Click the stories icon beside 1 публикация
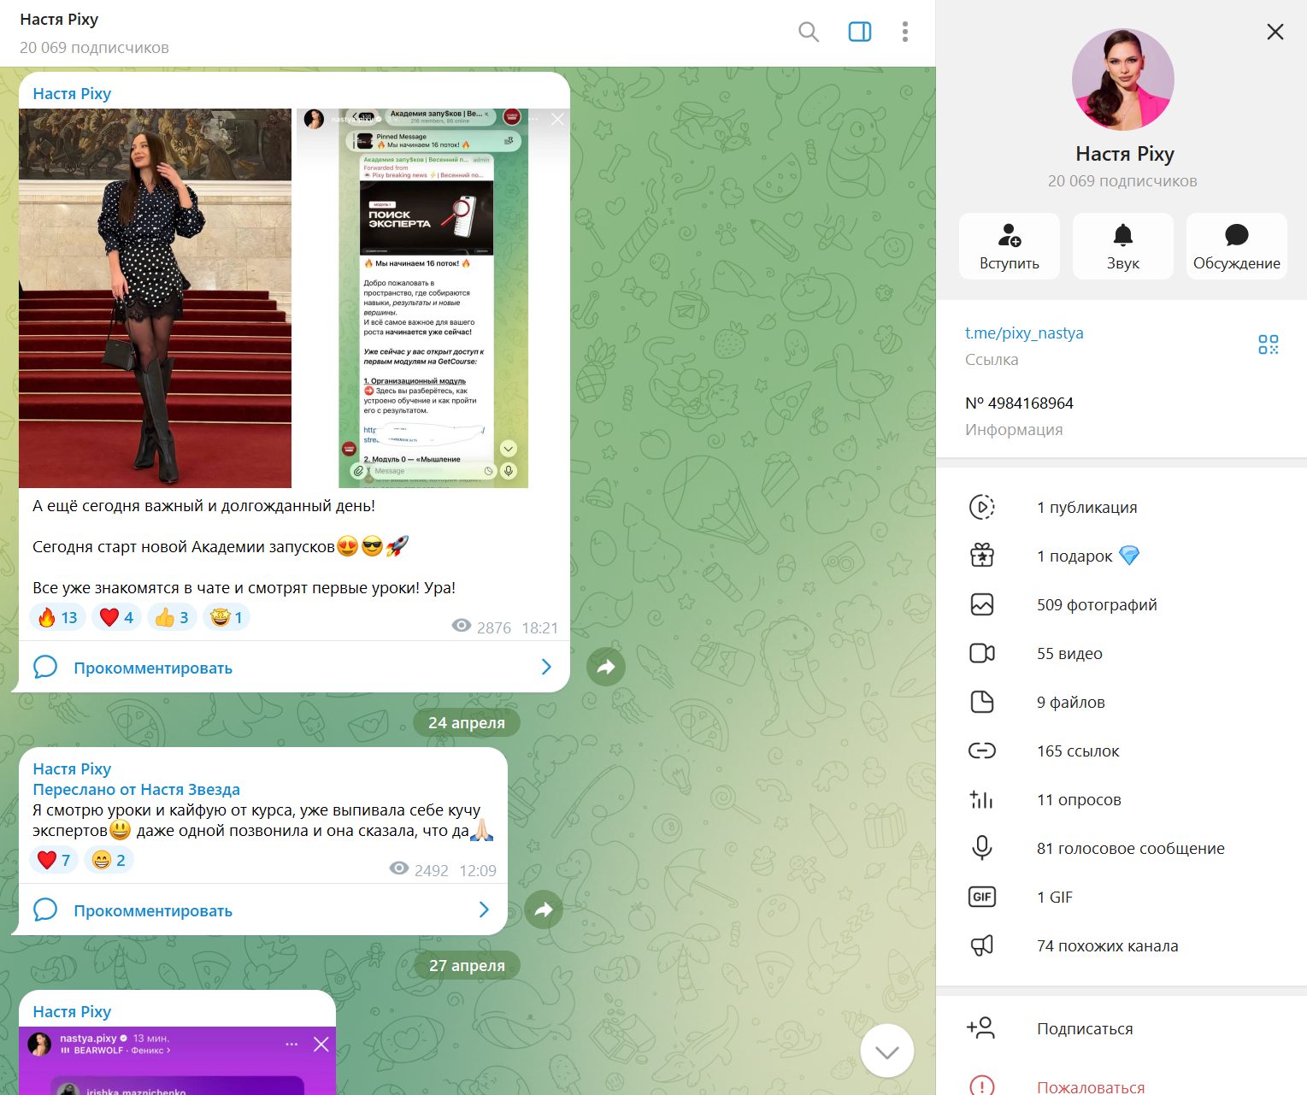The image size is (1307, 1095). 981,507
